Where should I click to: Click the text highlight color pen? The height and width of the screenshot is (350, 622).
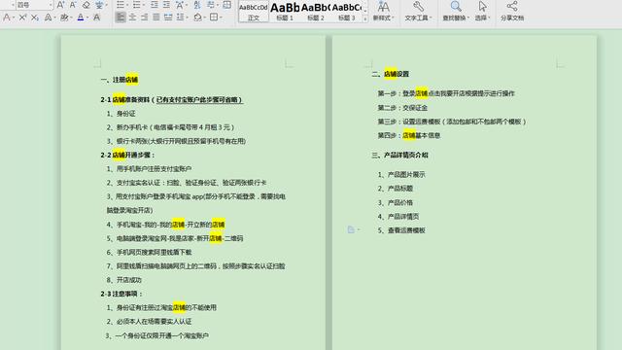64,17
